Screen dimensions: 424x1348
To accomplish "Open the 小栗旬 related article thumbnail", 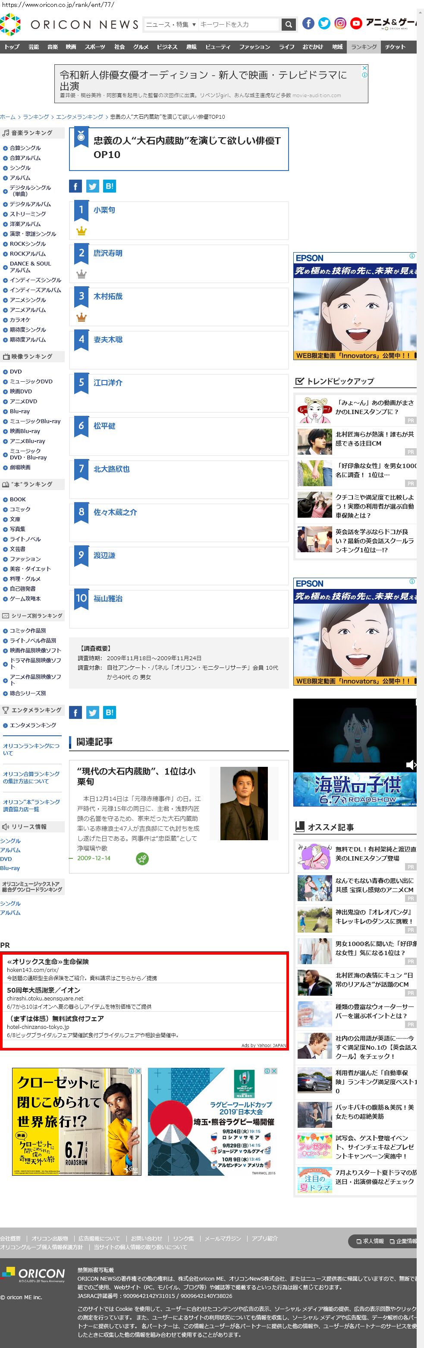I will click(244, 803).
